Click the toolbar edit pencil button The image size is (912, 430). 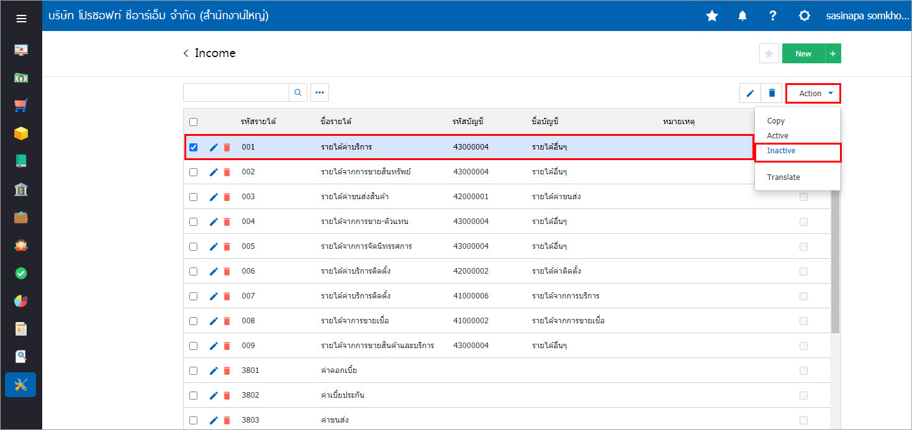pyautogui.click(x=750, y=93)
